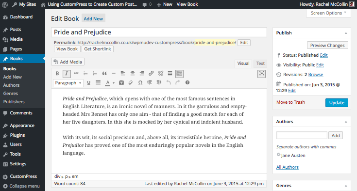Open keyboard shortcuts help icon
Image resolution: width=357 pixels, height=191 pixels.
tap(187, 83)
